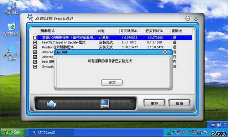Click version 5.10.0.5477 in 已安裝版本 column
Viewport: 228px width, 137px height.
[x=155, y=47]
